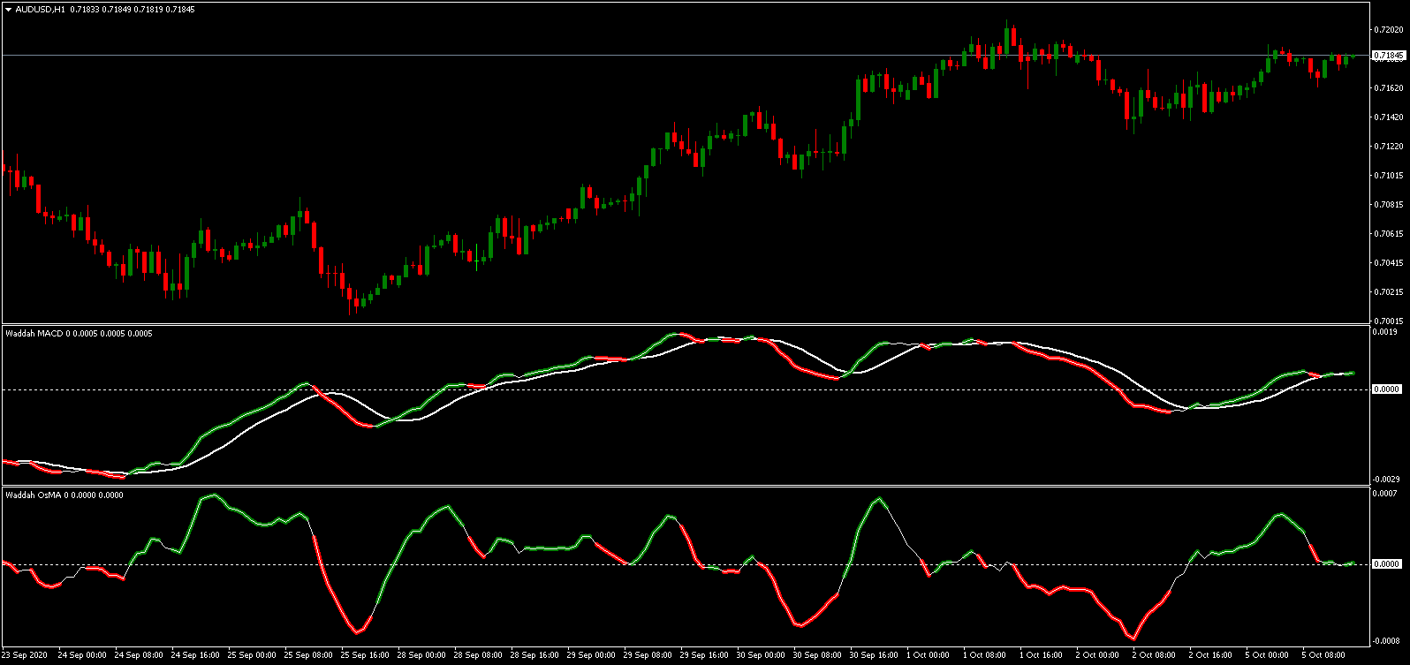Click the 0.70015 price axis level

click(1390, 321)
